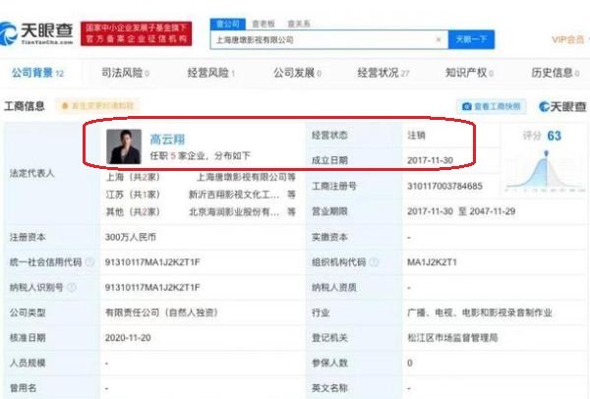Click the 核准日期 value 2020-11-20
Screen dimensions: 590x399
tap(128, 338)
